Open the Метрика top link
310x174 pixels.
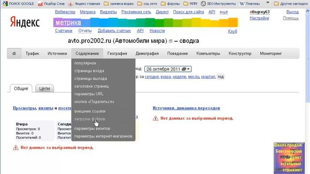pos(88,12)
